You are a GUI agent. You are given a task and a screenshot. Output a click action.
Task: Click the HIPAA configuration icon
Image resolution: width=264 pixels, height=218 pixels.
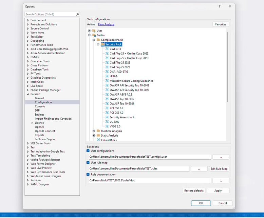tap(107, 76)
